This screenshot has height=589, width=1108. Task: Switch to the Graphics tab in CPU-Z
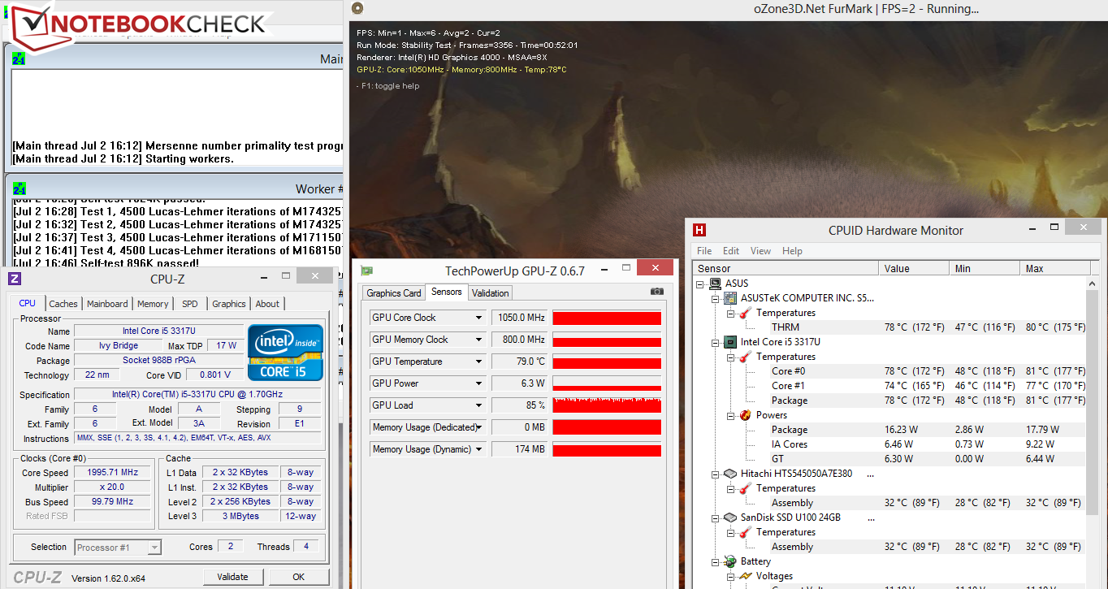pyautogui.click(x=229, y=304)
